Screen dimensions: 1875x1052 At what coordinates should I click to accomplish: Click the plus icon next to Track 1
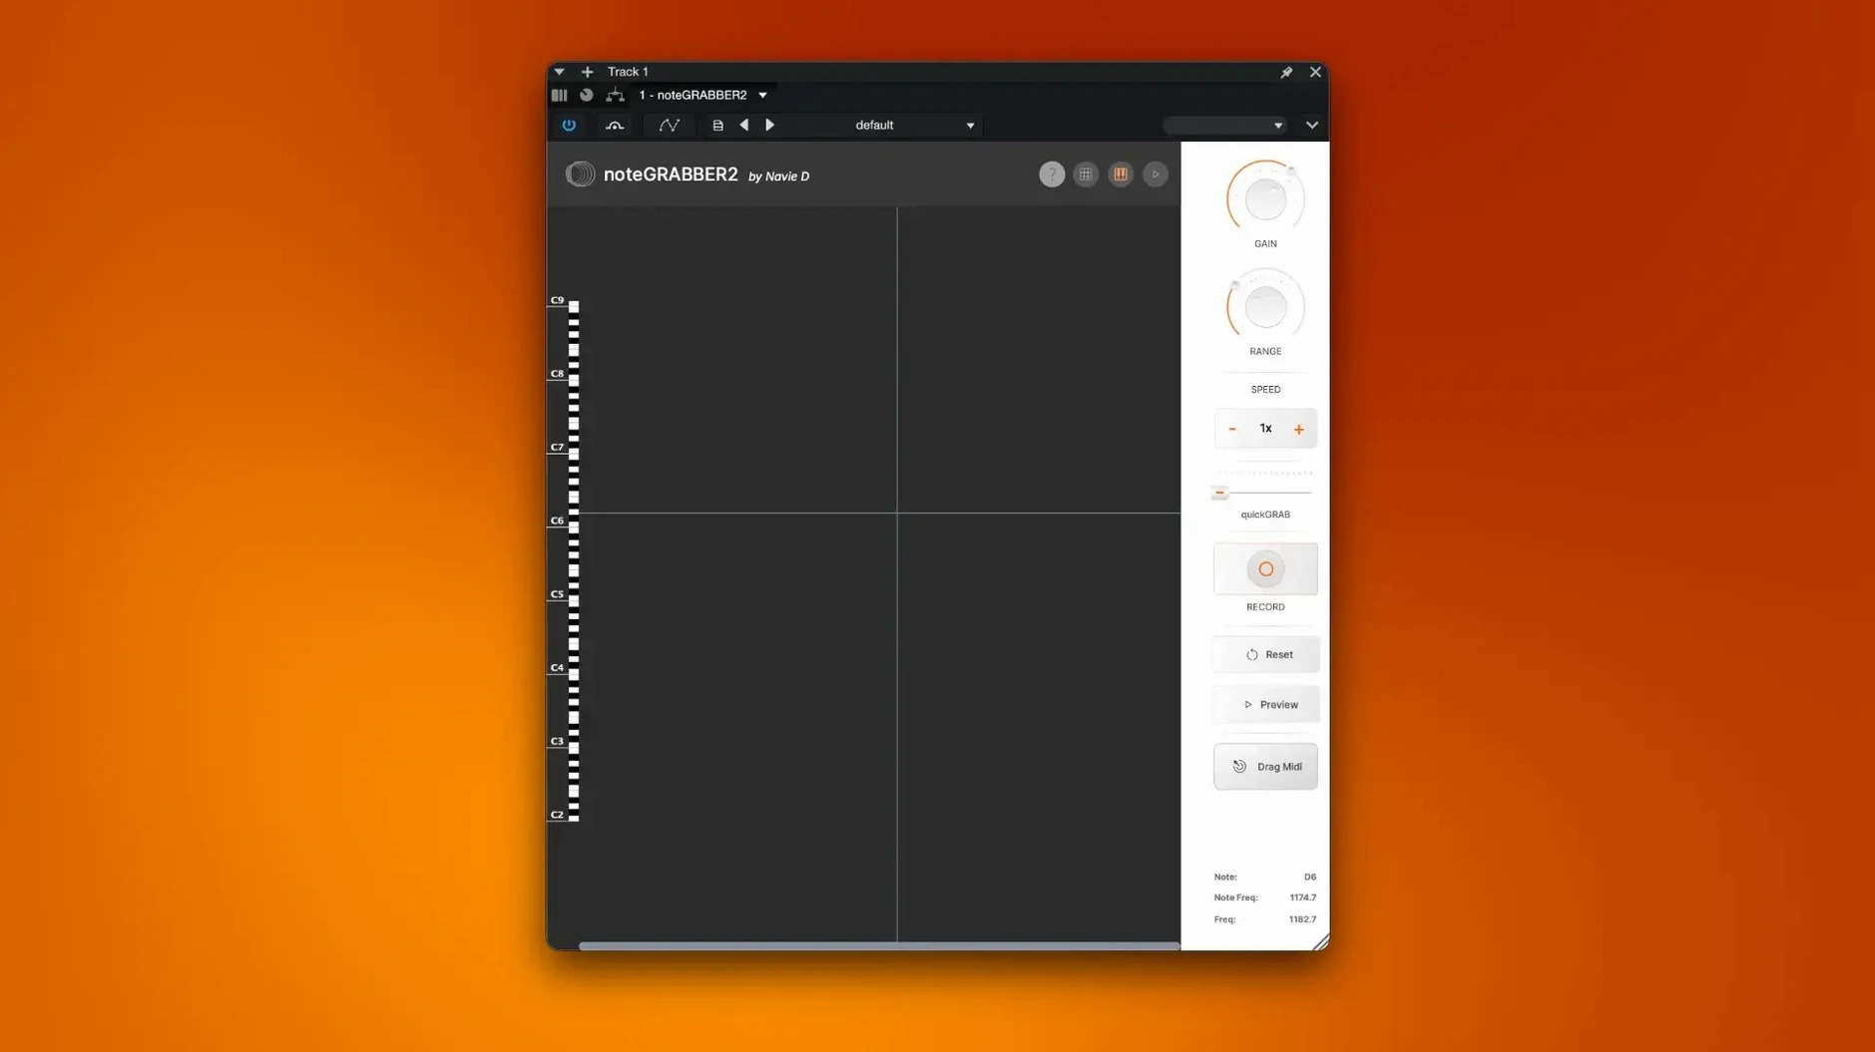(587, 72)
